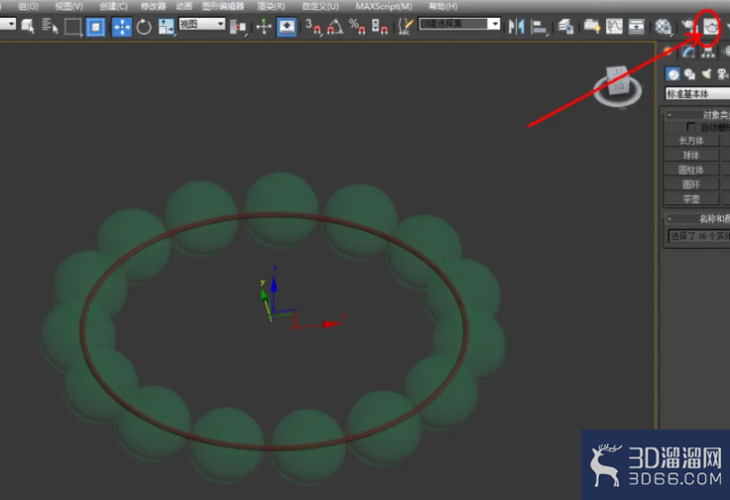Toggle Angle Snap

(335, 27)
